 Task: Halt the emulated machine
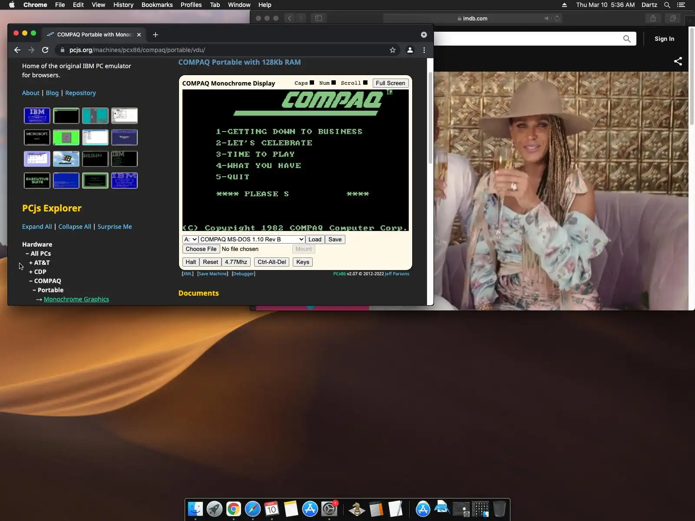click(x=191, y=262)
